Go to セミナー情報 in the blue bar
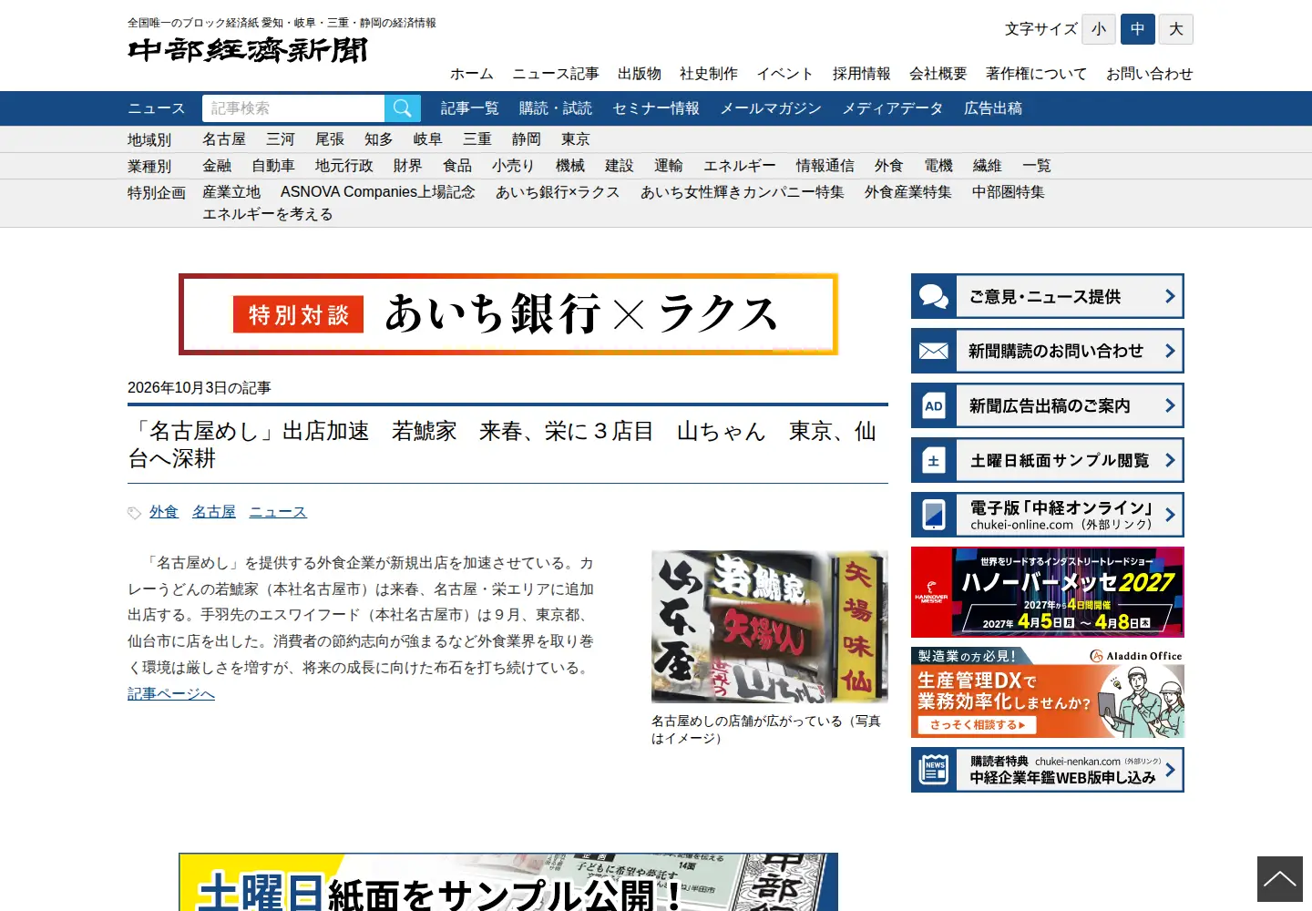The height and width of the screenshot is (911, 1312). tap(656, 108)
